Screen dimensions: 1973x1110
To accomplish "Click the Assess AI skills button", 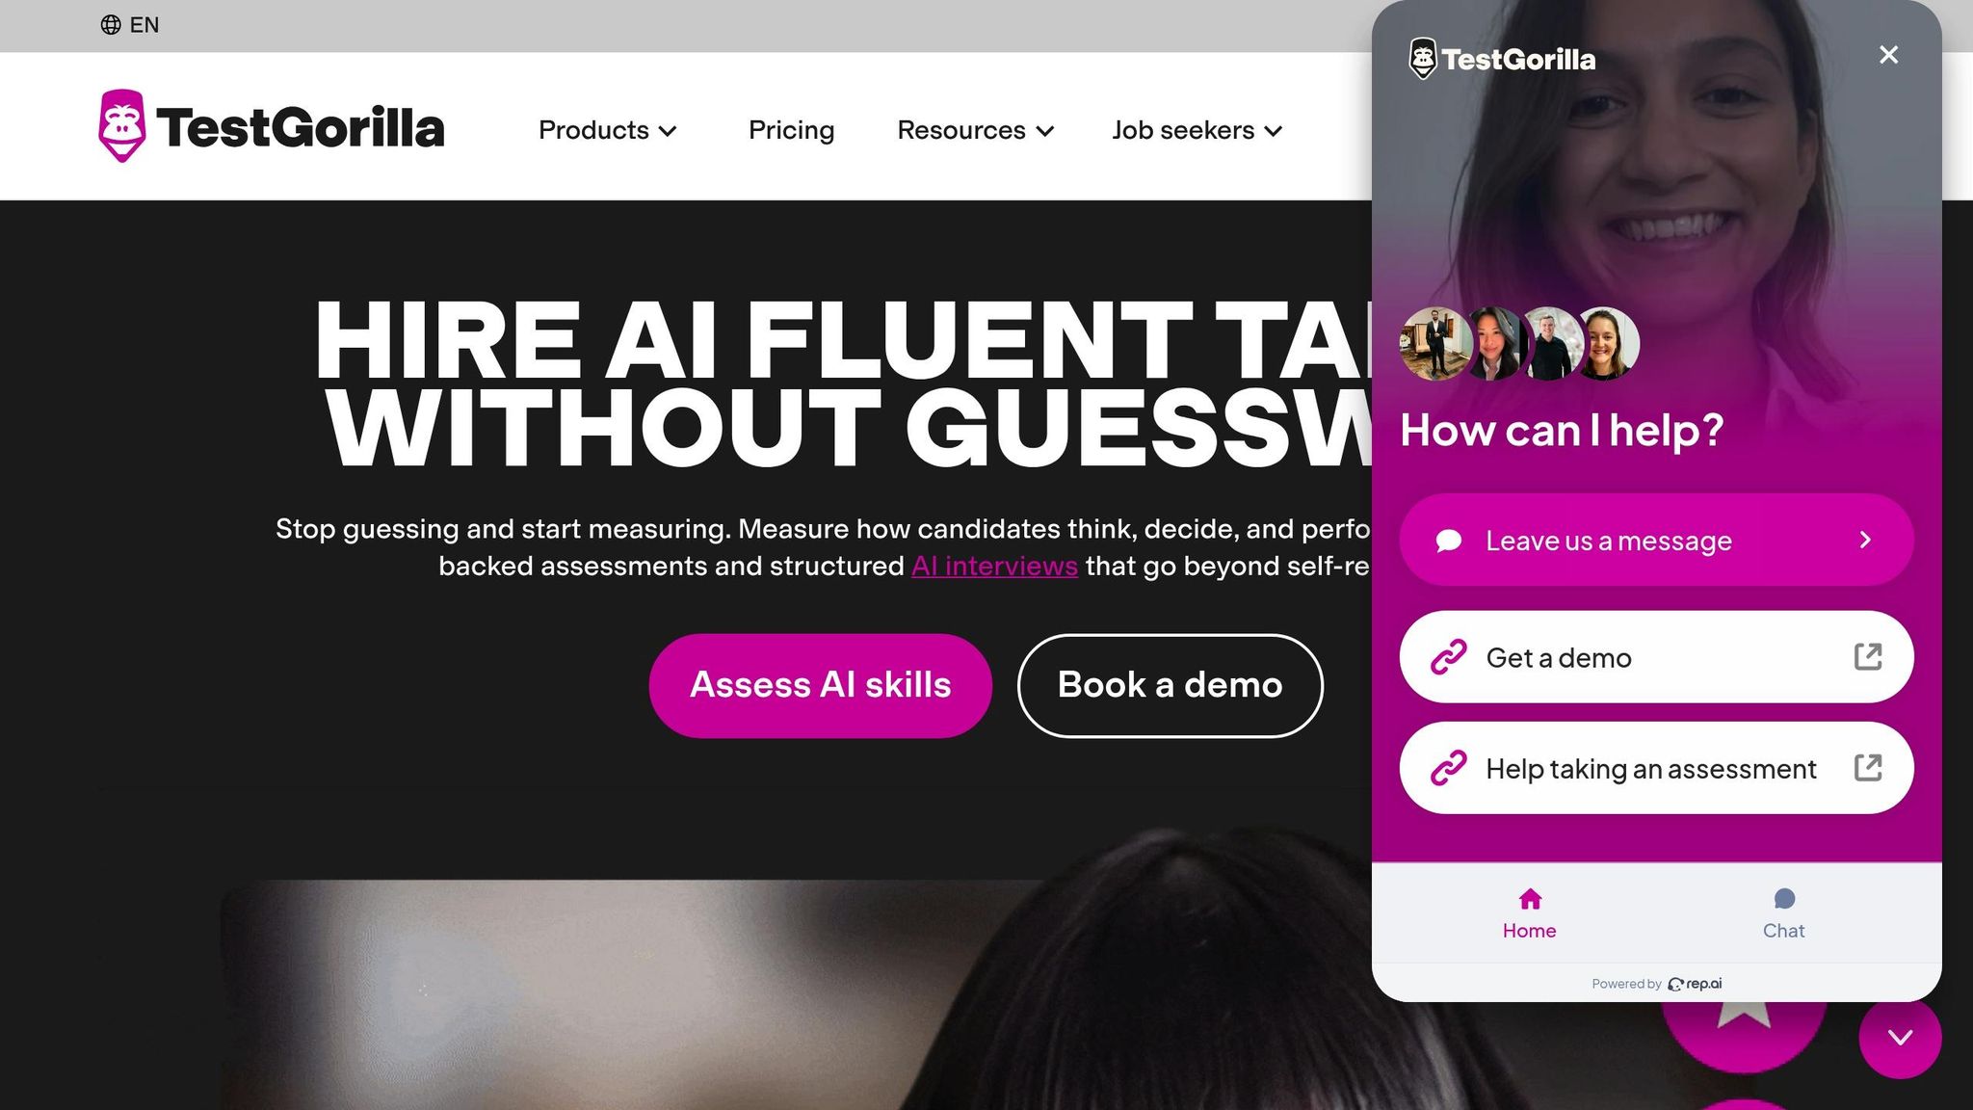I will [x=821, y=686].
